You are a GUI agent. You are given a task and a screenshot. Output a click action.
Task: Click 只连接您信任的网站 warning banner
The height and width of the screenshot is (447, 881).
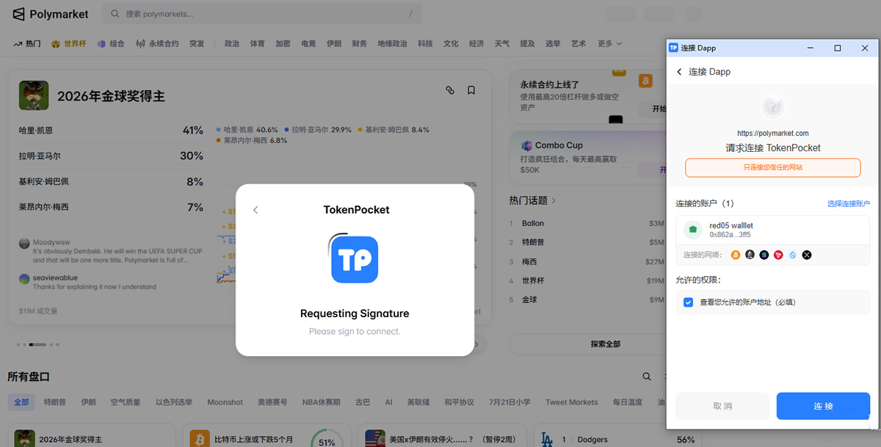tap(773, 167)
